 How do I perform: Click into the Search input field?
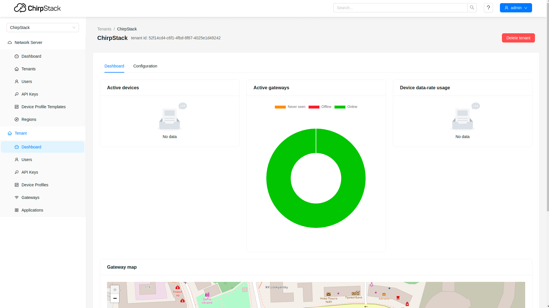tap(400, 8)
